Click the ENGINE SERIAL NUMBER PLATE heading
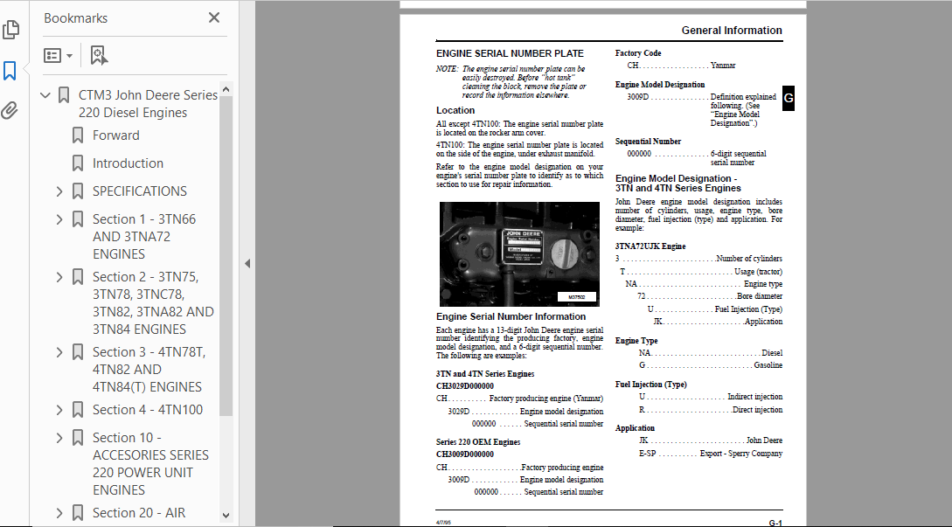The width and height of the screenshot is (952, 527). pyautogui.click(x=510, y=53)
